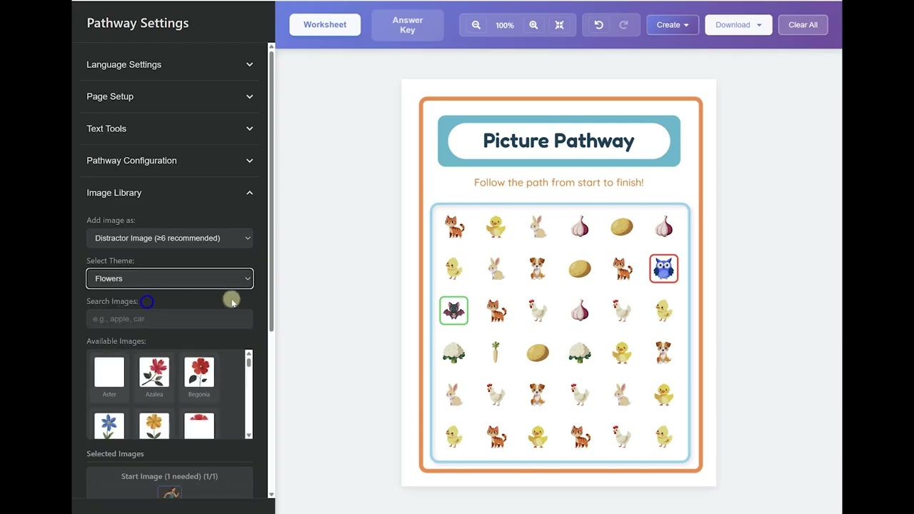The width and height of the screenshot is (914, 514).
Task: Select the 'Follow the path from start to finish!' text
Action: [x=559, y=182]
